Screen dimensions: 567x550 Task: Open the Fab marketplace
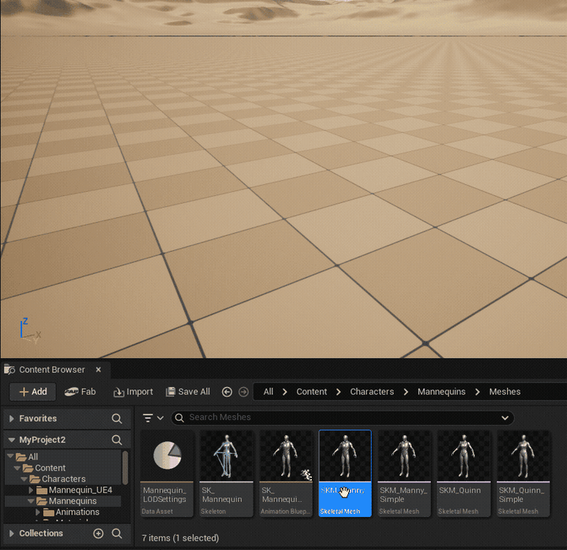pos(80,392)
